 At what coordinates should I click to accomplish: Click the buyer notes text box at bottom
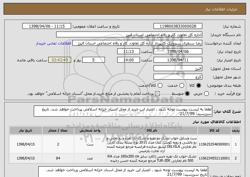(123, 172)
